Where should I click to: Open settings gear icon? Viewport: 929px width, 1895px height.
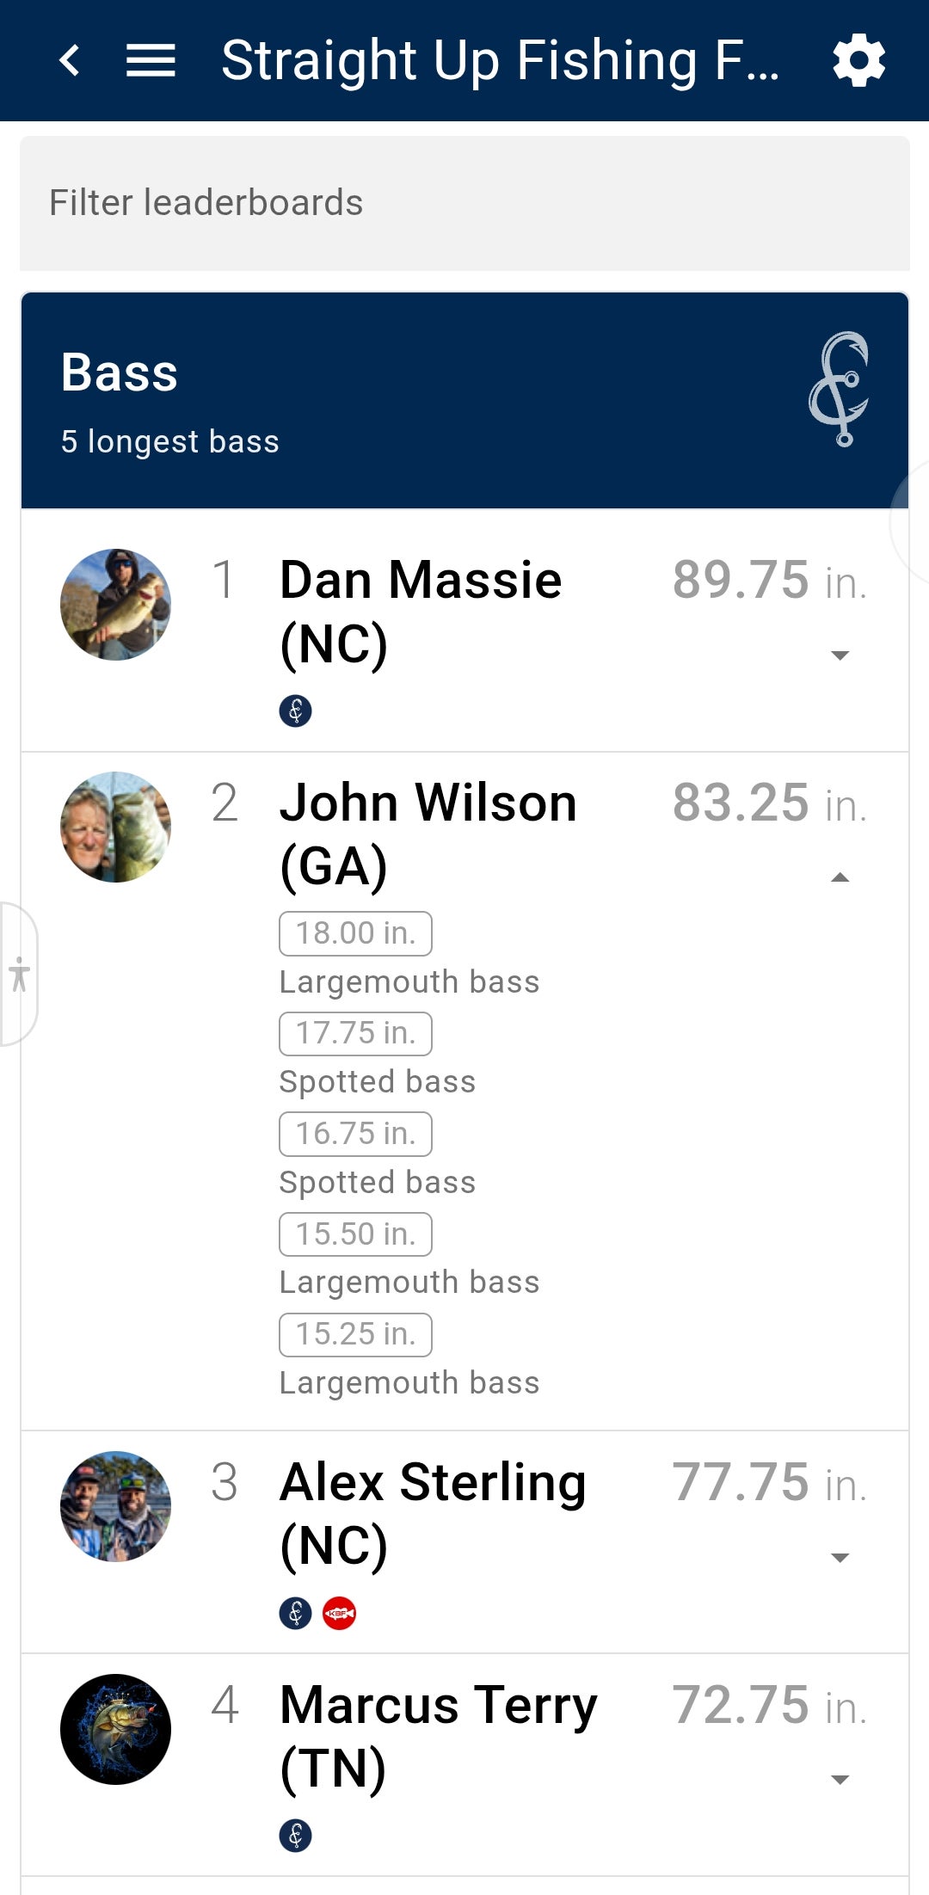[x=858, y=60]
